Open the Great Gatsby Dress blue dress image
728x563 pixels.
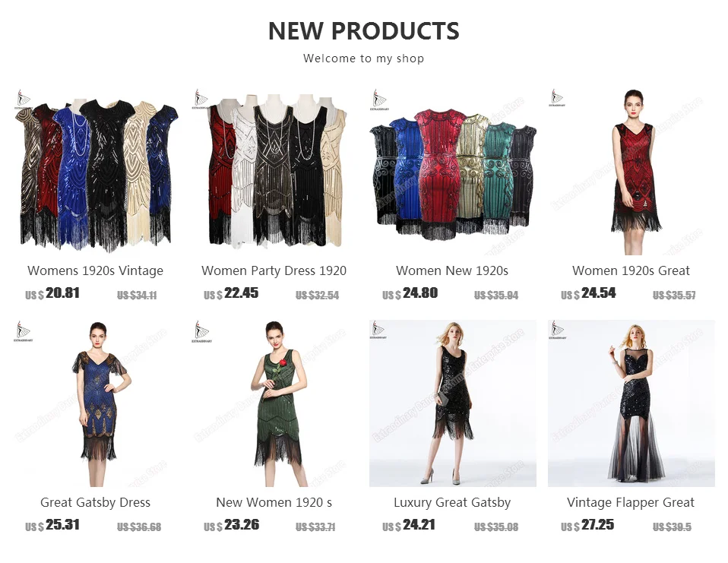[95, 403]
